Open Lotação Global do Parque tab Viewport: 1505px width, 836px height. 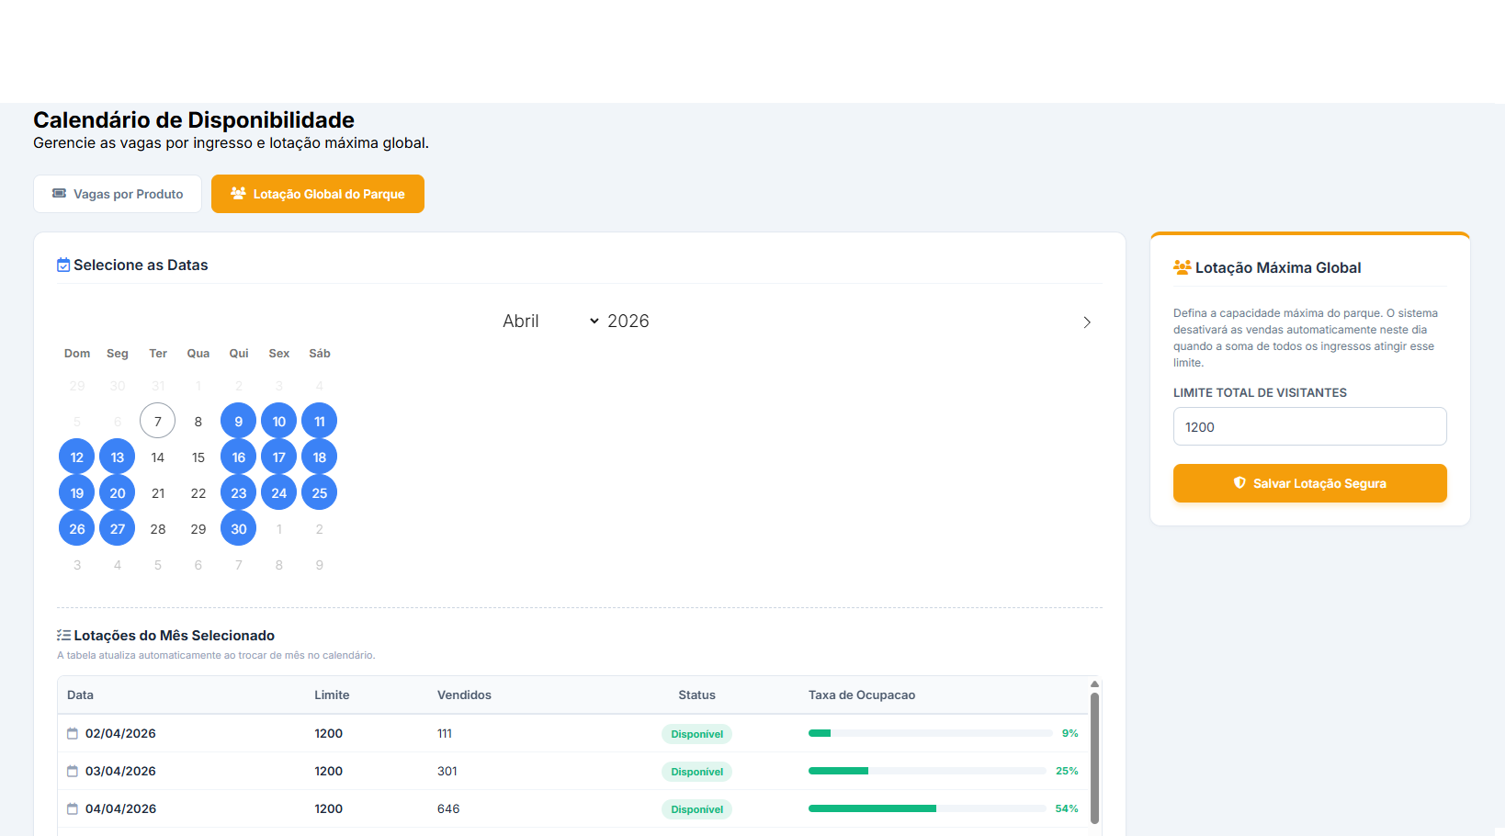click(x=318, y=194)
